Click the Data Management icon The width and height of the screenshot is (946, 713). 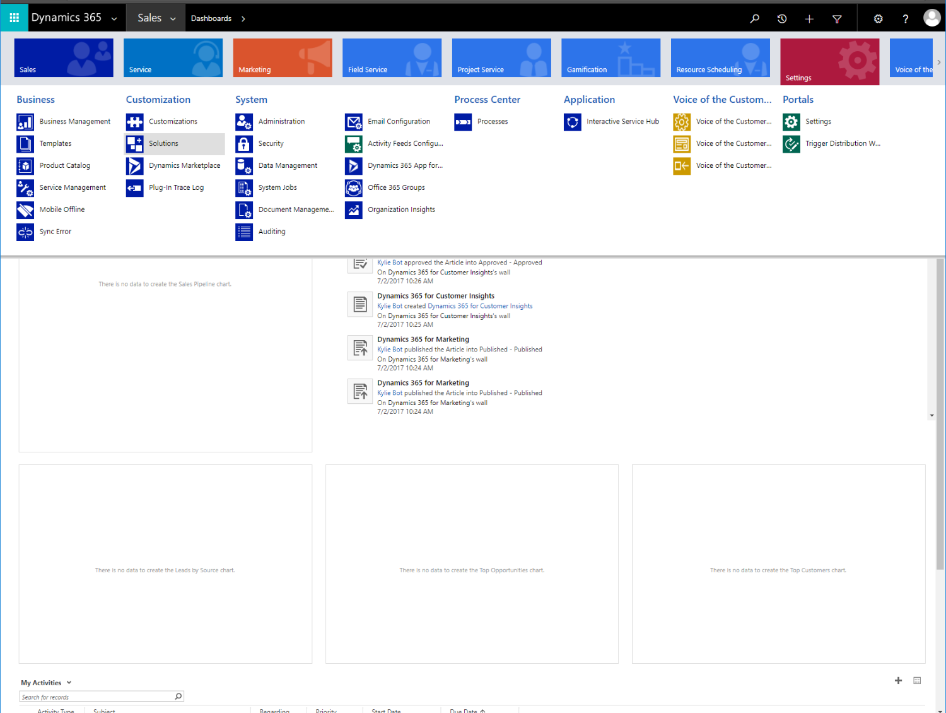click(244, 166)
